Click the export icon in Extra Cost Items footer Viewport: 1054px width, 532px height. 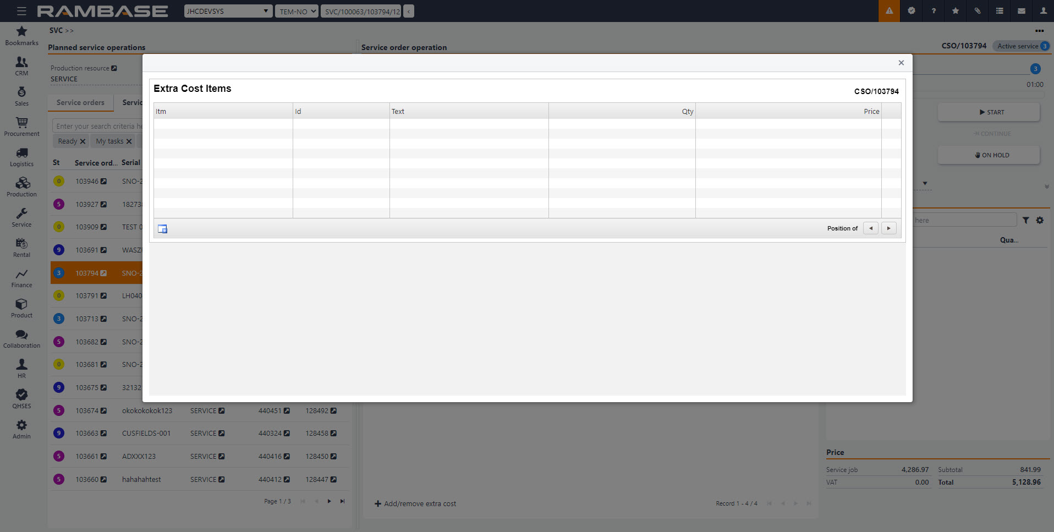[163, 229]
